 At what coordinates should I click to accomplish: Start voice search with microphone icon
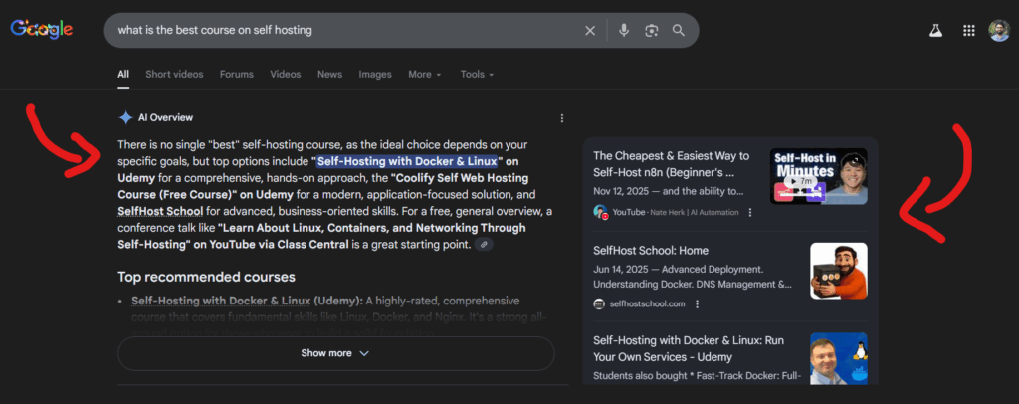click(x=624, y=31)
